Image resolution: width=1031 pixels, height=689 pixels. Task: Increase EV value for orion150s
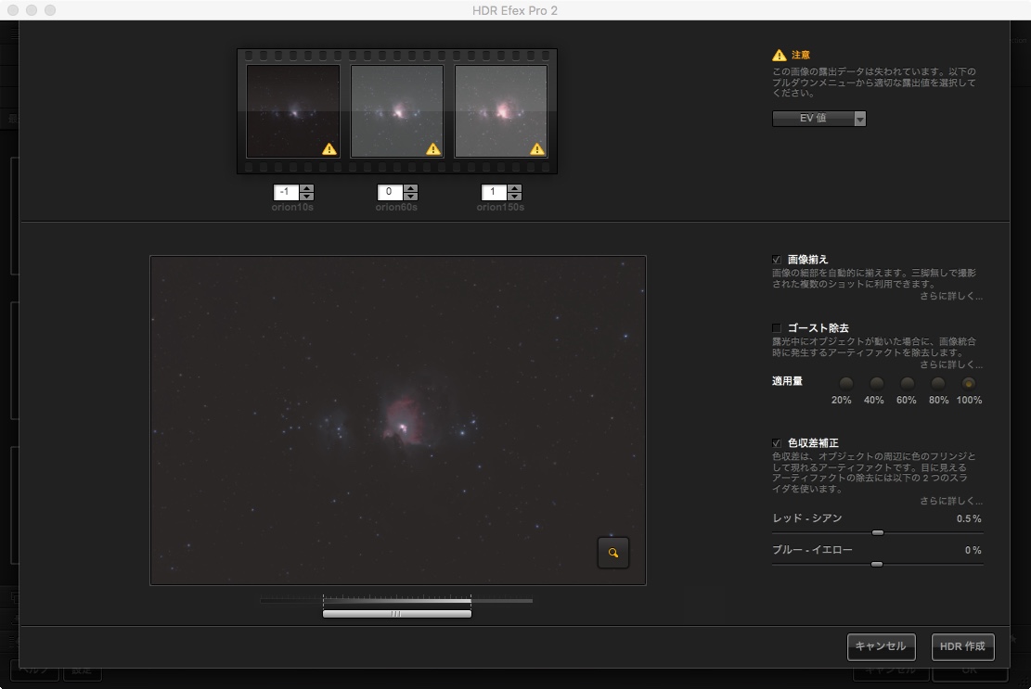click(515, 188)
